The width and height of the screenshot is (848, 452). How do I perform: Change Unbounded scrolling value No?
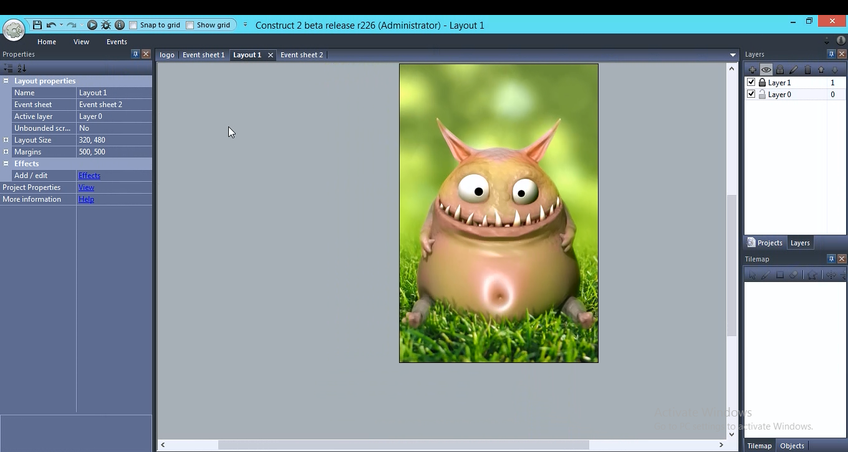click(114, 128)
